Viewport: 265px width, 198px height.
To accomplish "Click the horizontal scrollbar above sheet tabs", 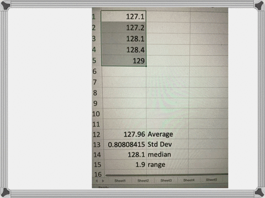I will [167, 175].
